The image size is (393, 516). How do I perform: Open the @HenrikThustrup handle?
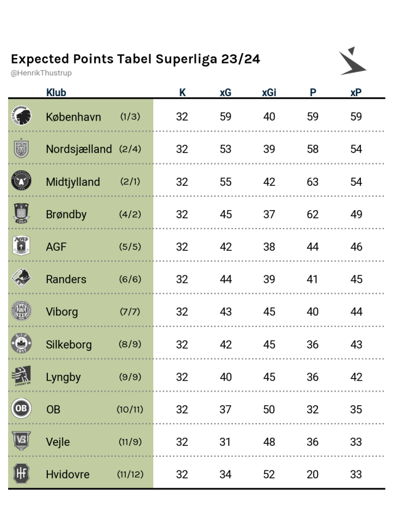pyautogui.click(x=41, y=73)
